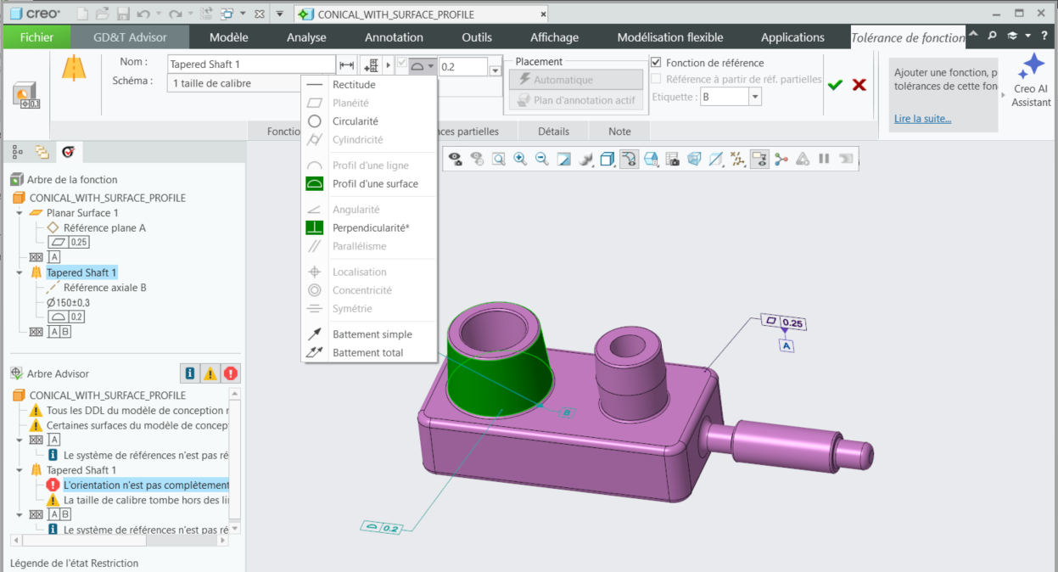Click the Creo AI Assistant star icon
This screenshot has height=572, width=1058.
coord(1032,66)
